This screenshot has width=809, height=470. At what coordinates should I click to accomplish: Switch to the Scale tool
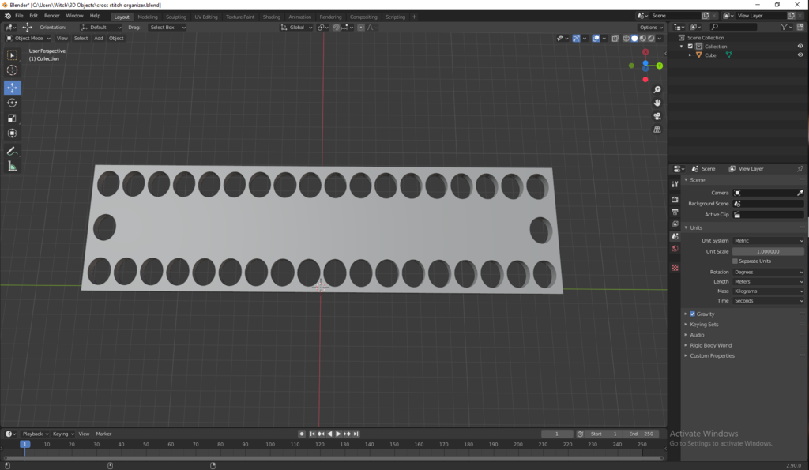tap(12, 118)
